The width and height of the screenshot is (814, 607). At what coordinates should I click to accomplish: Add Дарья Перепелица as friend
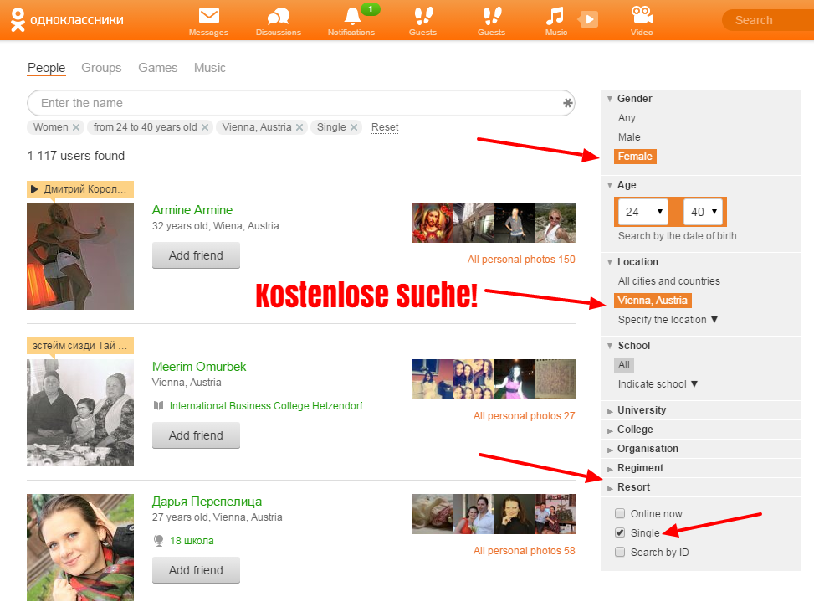click(196, 570)
